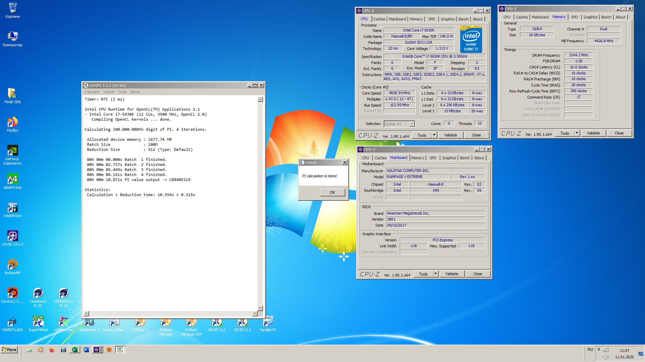This screenshot has height=362, width=645.
Task: Open About menu in GPUPI
Action: [x=135, y=92]
